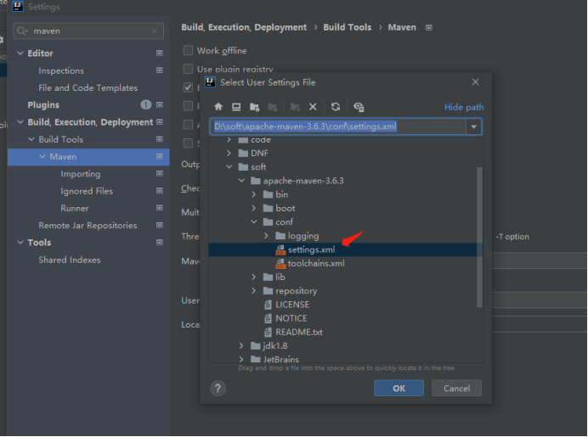Viewport: 588px width, 437px height.
Task: Click the scope icon next to Runner
Action: (x=160, y=208)
